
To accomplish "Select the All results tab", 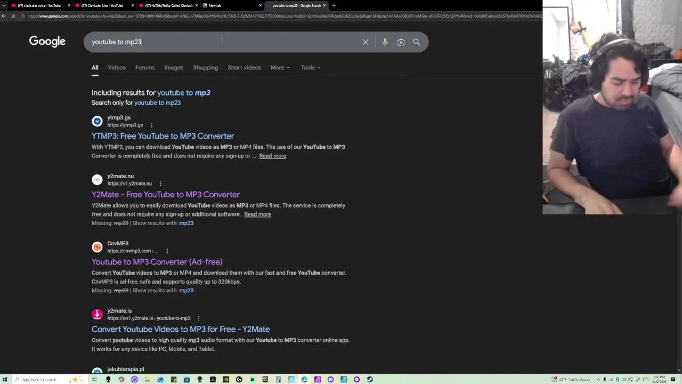I will click(95, 68).
